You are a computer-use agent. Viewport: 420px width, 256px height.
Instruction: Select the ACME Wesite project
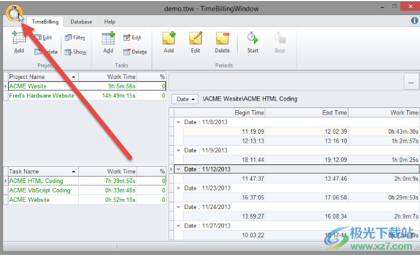(87, 86)
